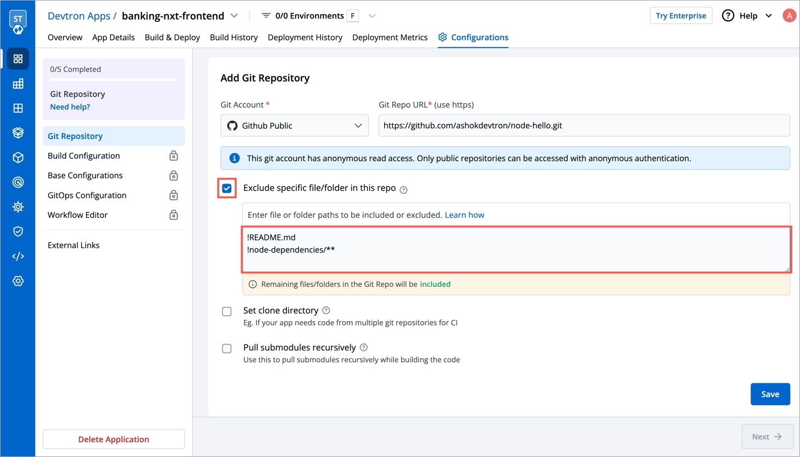Click lock icon next to GitOps Configuration
Screen dimensions: 800x457
(x=174, y=195)
